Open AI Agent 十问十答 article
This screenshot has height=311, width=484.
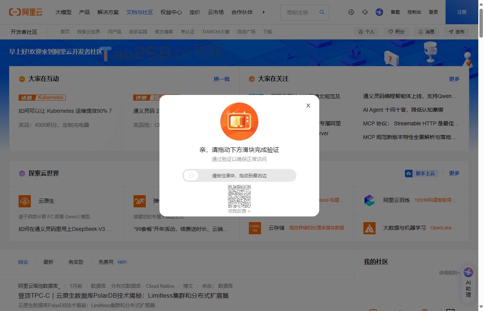[403, 110]
